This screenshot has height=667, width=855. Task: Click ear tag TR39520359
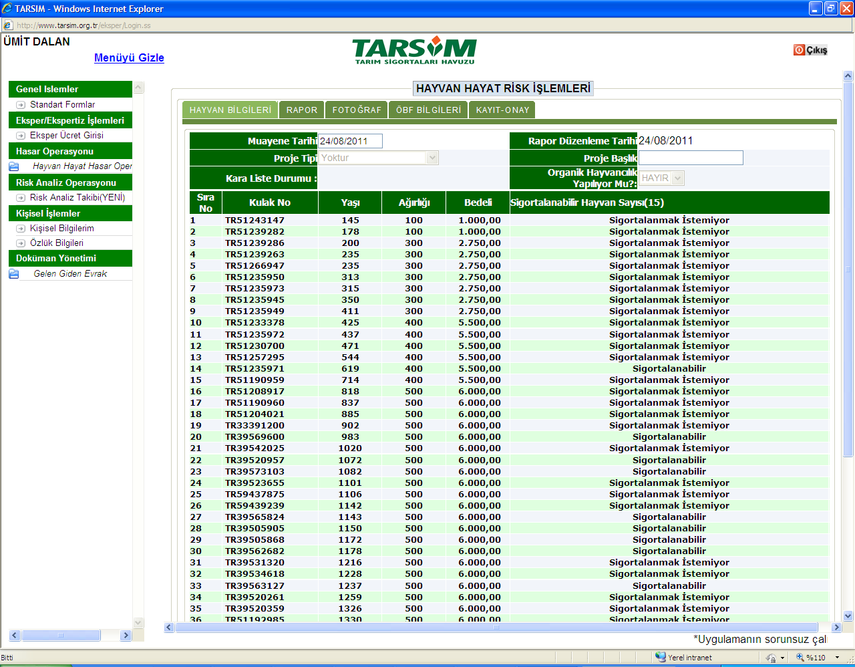coord(254,608)
